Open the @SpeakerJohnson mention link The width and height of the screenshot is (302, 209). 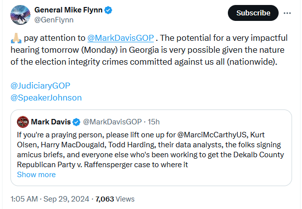pyautogui.click(x=46, y=98)
